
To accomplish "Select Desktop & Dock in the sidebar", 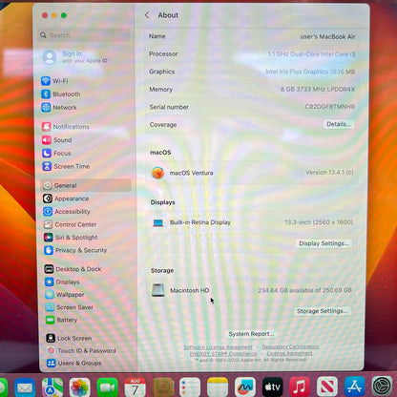I will point(73,269).
